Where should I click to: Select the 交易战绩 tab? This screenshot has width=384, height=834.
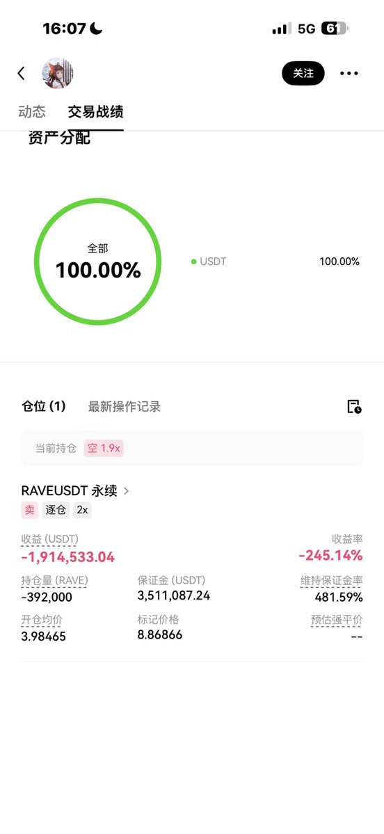click(x=96, y=112)
